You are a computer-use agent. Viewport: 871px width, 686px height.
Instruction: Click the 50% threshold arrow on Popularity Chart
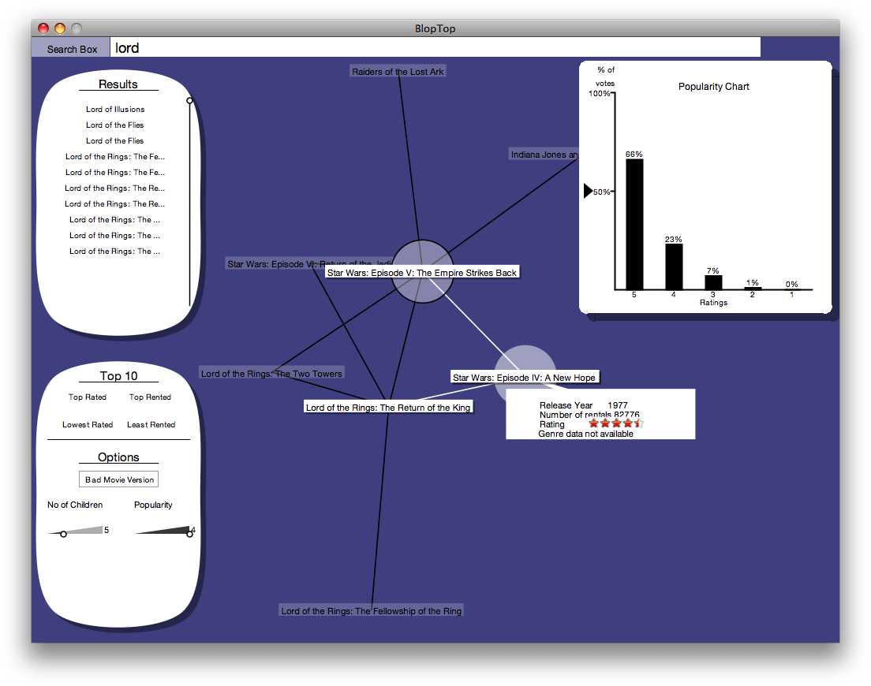tap(588, 191)
